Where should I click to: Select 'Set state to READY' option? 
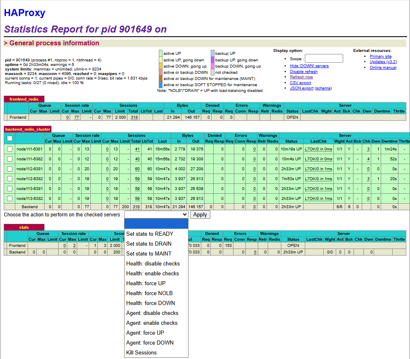click(x=156, y=234)
